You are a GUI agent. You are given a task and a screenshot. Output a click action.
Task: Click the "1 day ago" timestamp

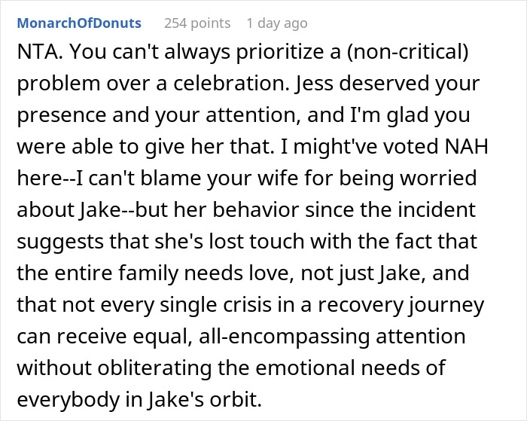(x=276, y=23)
